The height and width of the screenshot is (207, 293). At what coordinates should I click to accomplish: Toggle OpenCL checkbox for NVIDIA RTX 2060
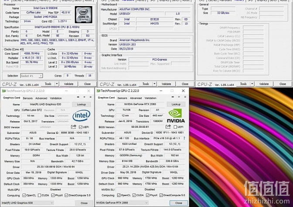(x=119, y=195)
